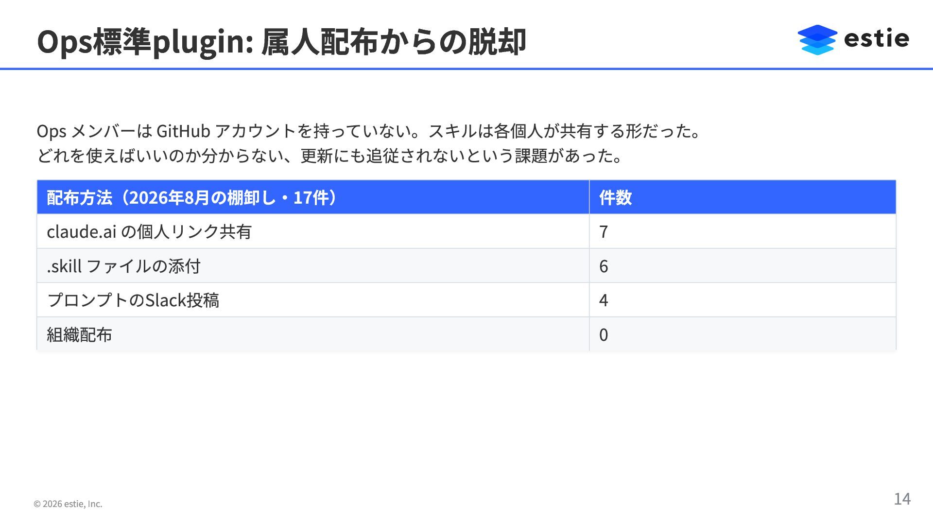933x525 pixels.
Task: Select the claude.ai の個人リンク共有 row
Action: (x=466, y=231)
